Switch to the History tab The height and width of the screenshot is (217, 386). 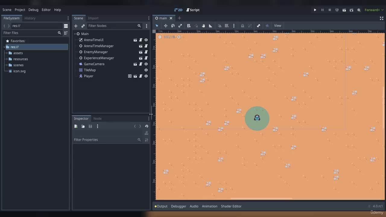(30, 18)
